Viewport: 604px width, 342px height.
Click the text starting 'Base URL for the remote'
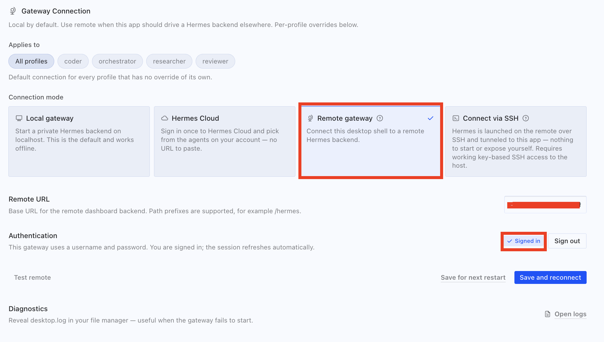pos(155,211)
